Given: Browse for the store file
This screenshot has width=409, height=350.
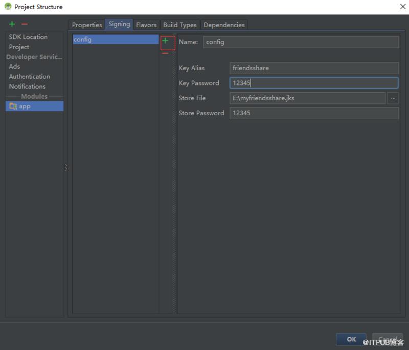Looking at the screenshot, I should (x=393, y=98).
